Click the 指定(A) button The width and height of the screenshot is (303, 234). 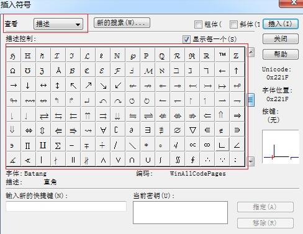[x=265, y=207]
